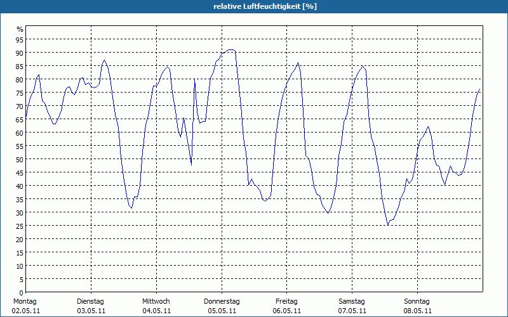Select the 'Samstag' day label
508x317 pixels.
[352, 302]
